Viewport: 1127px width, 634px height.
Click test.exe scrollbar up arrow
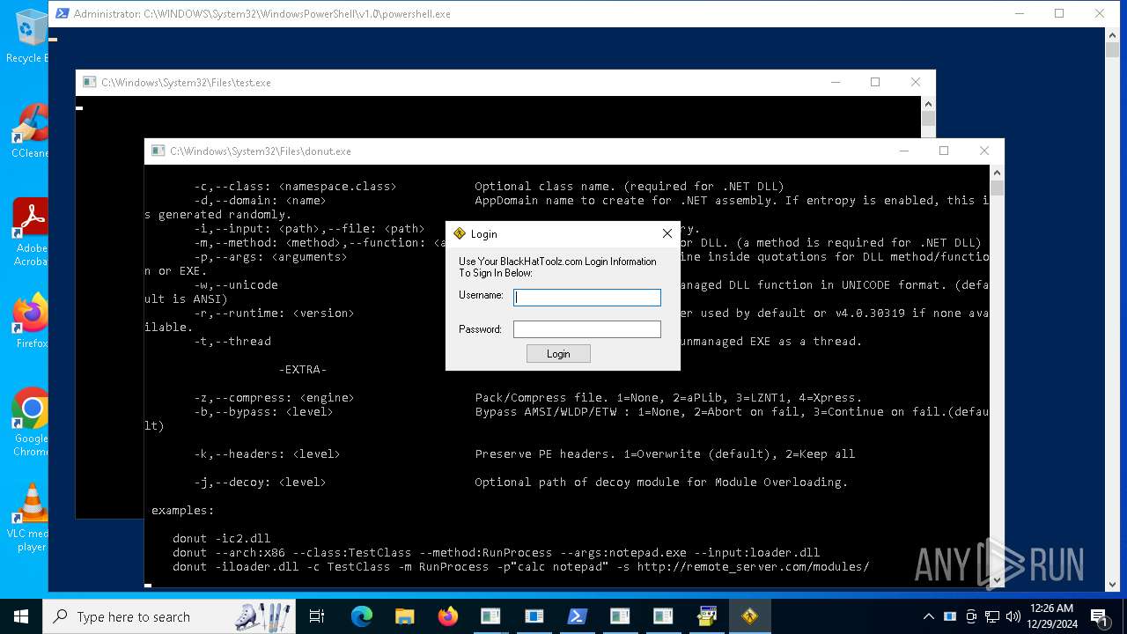(928, 105)
